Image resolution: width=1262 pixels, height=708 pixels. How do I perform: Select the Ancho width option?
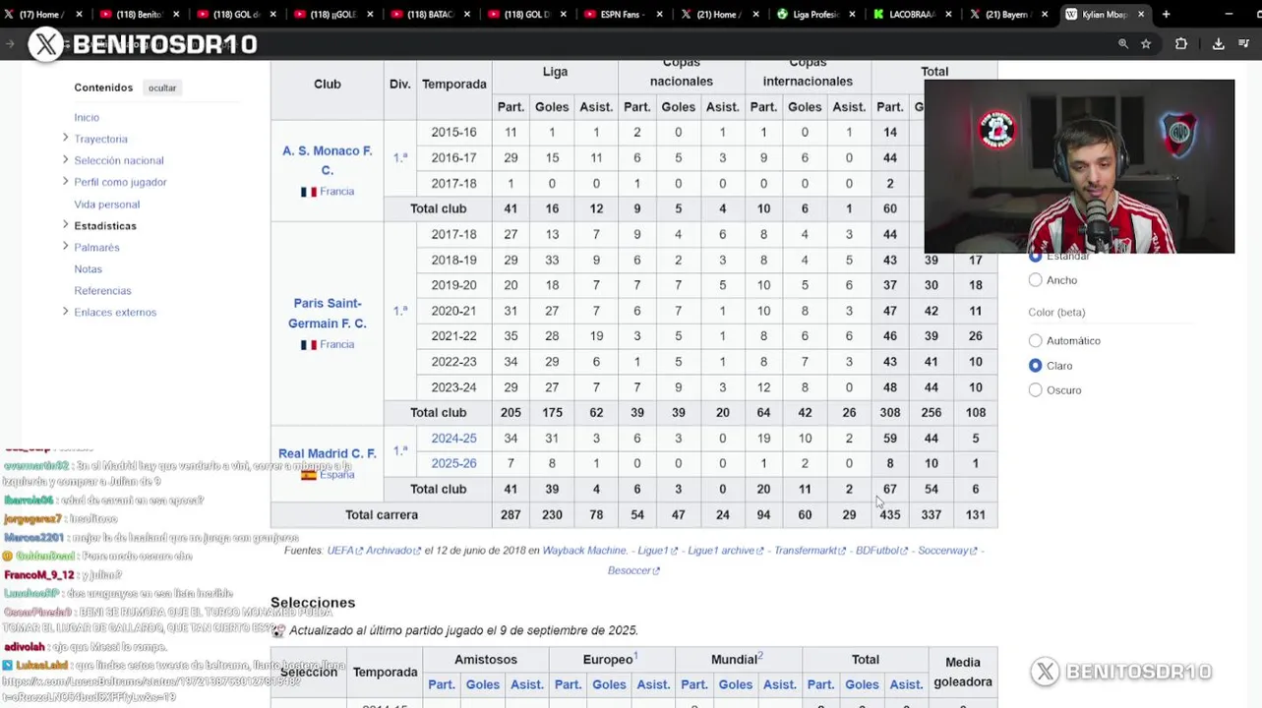point(1035,280)
